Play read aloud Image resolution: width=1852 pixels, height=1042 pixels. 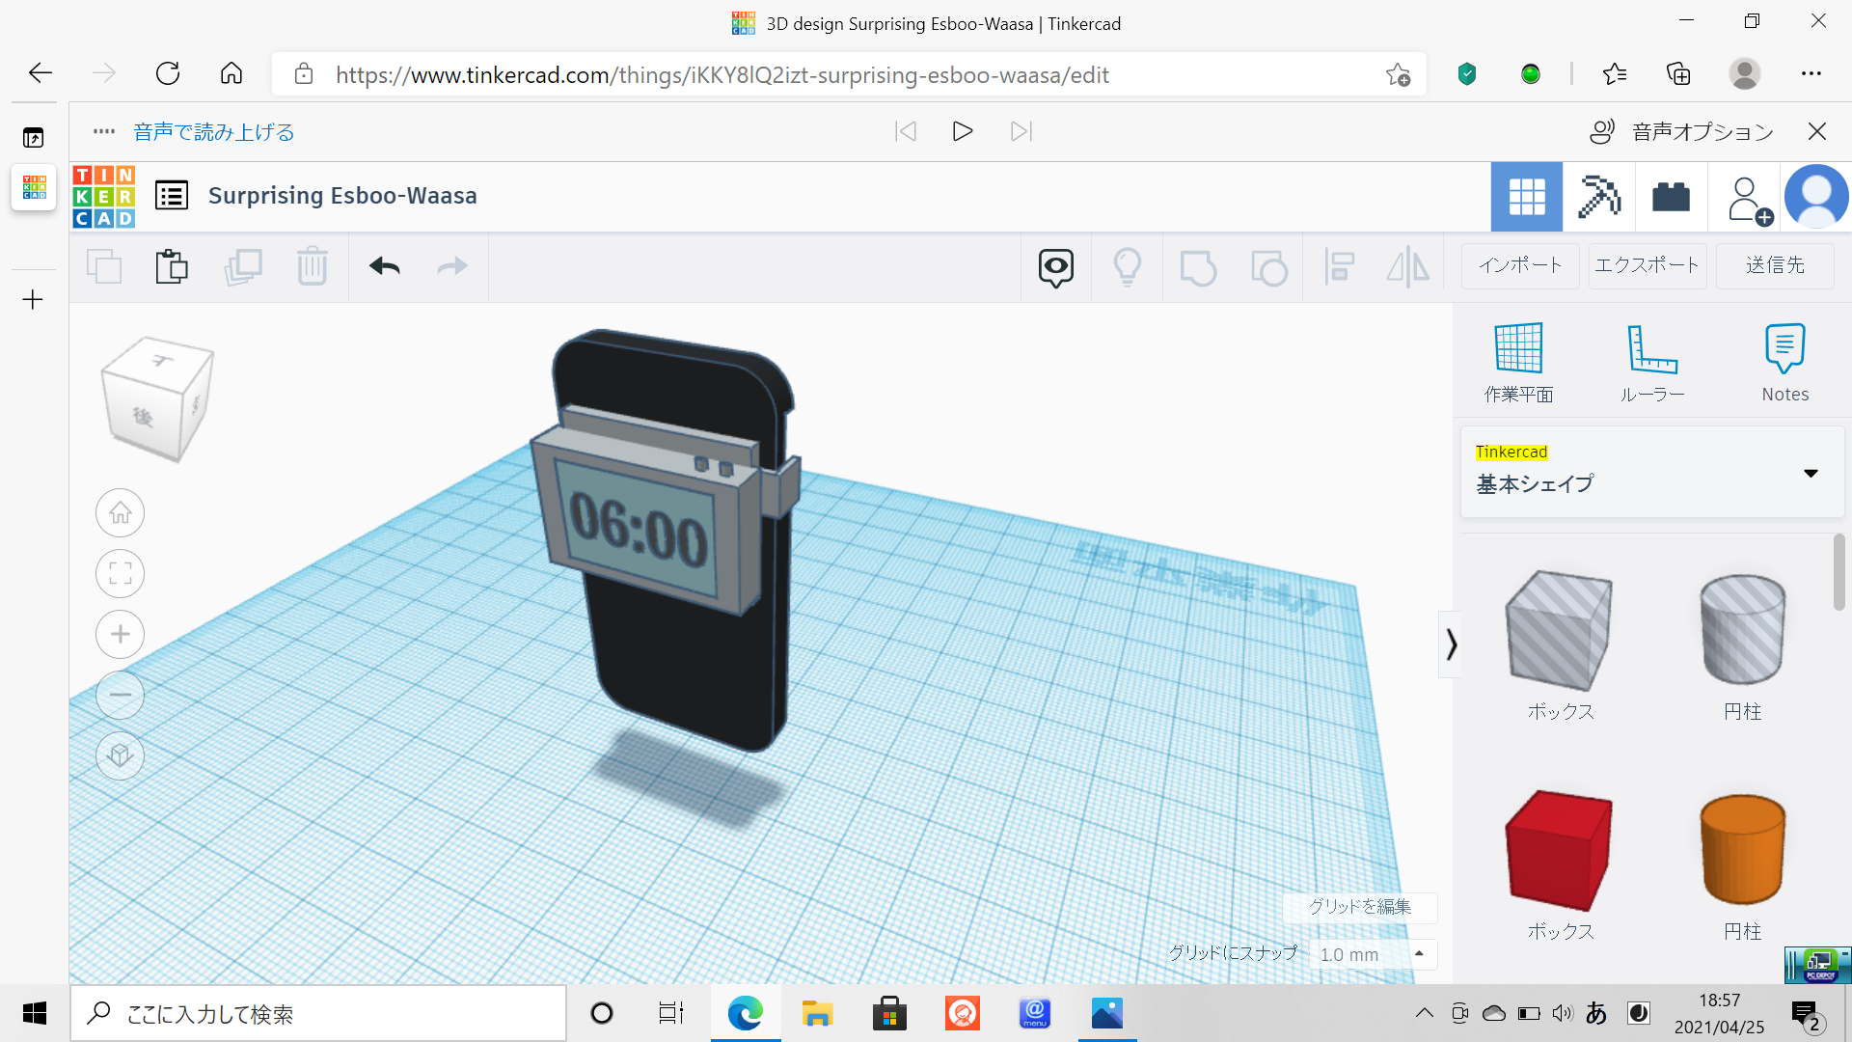click(x=962, y=131)
